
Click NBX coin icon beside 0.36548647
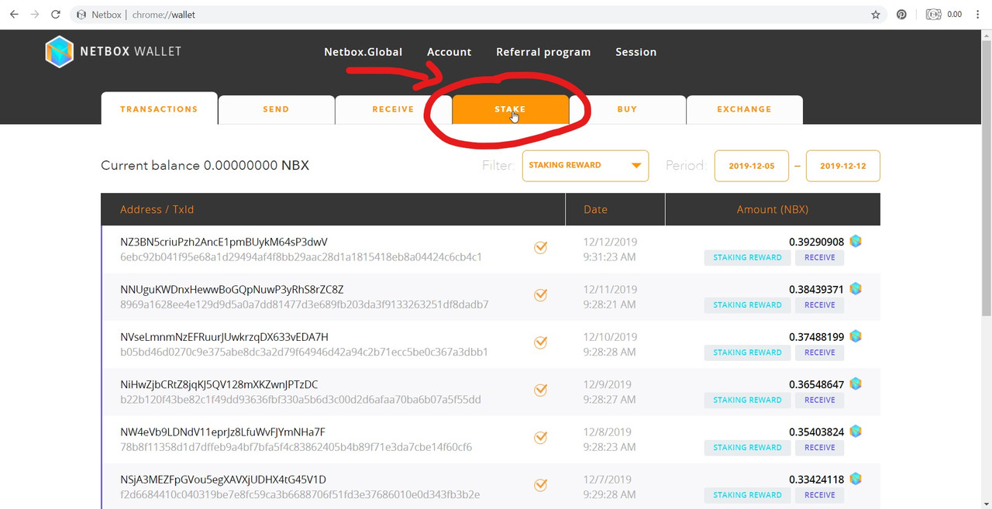856,383
